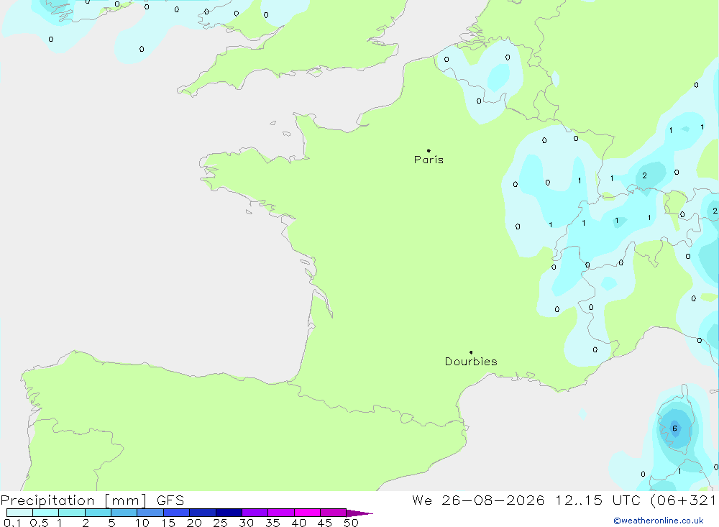Select the 5–10 mm legend swatch
719x527 pixels.
(x=124, y=513)
